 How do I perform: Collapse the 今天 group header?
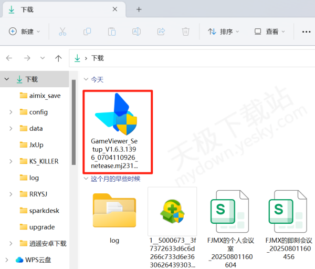click(87, 79)
